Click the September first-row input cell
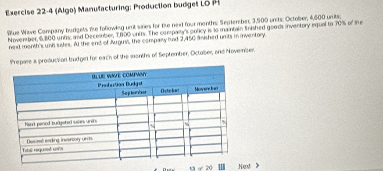 (x=132, y=101)
